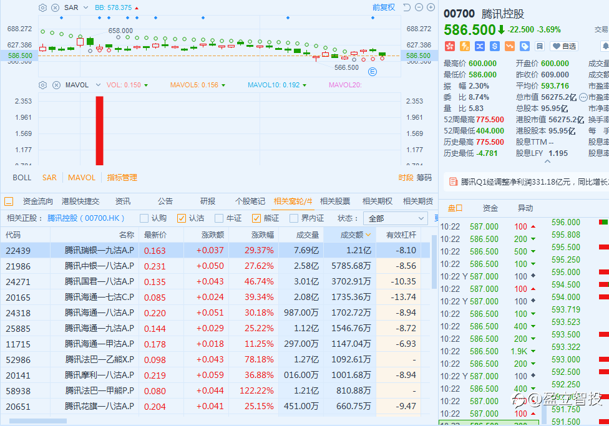Expand the VOL 0.150 dropdown arrow

click(x=146, y=85)
